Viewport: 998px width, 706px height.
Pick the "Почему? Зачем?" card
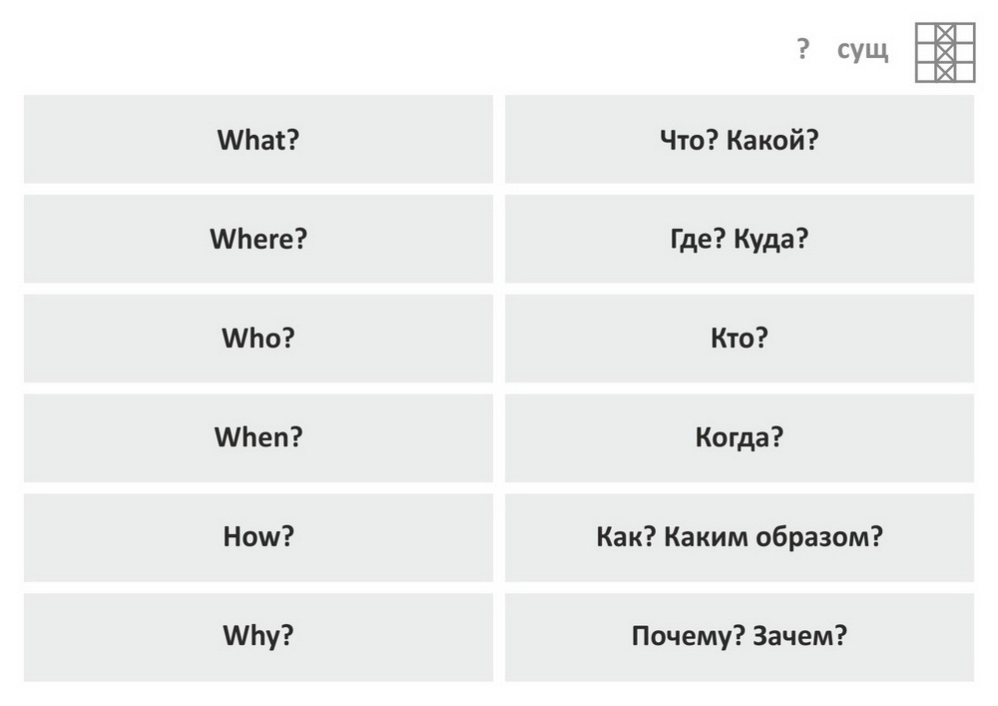[739, 637]
